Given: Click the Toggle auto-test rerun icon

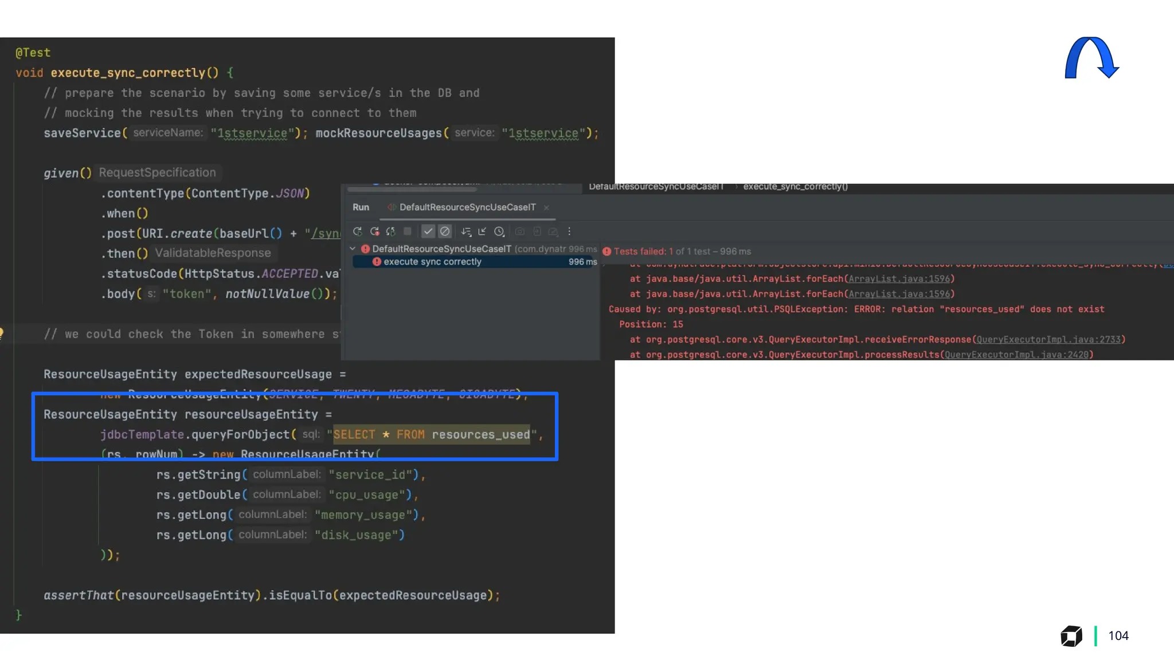Looking at the screenshot, I should tap(391, 231).
